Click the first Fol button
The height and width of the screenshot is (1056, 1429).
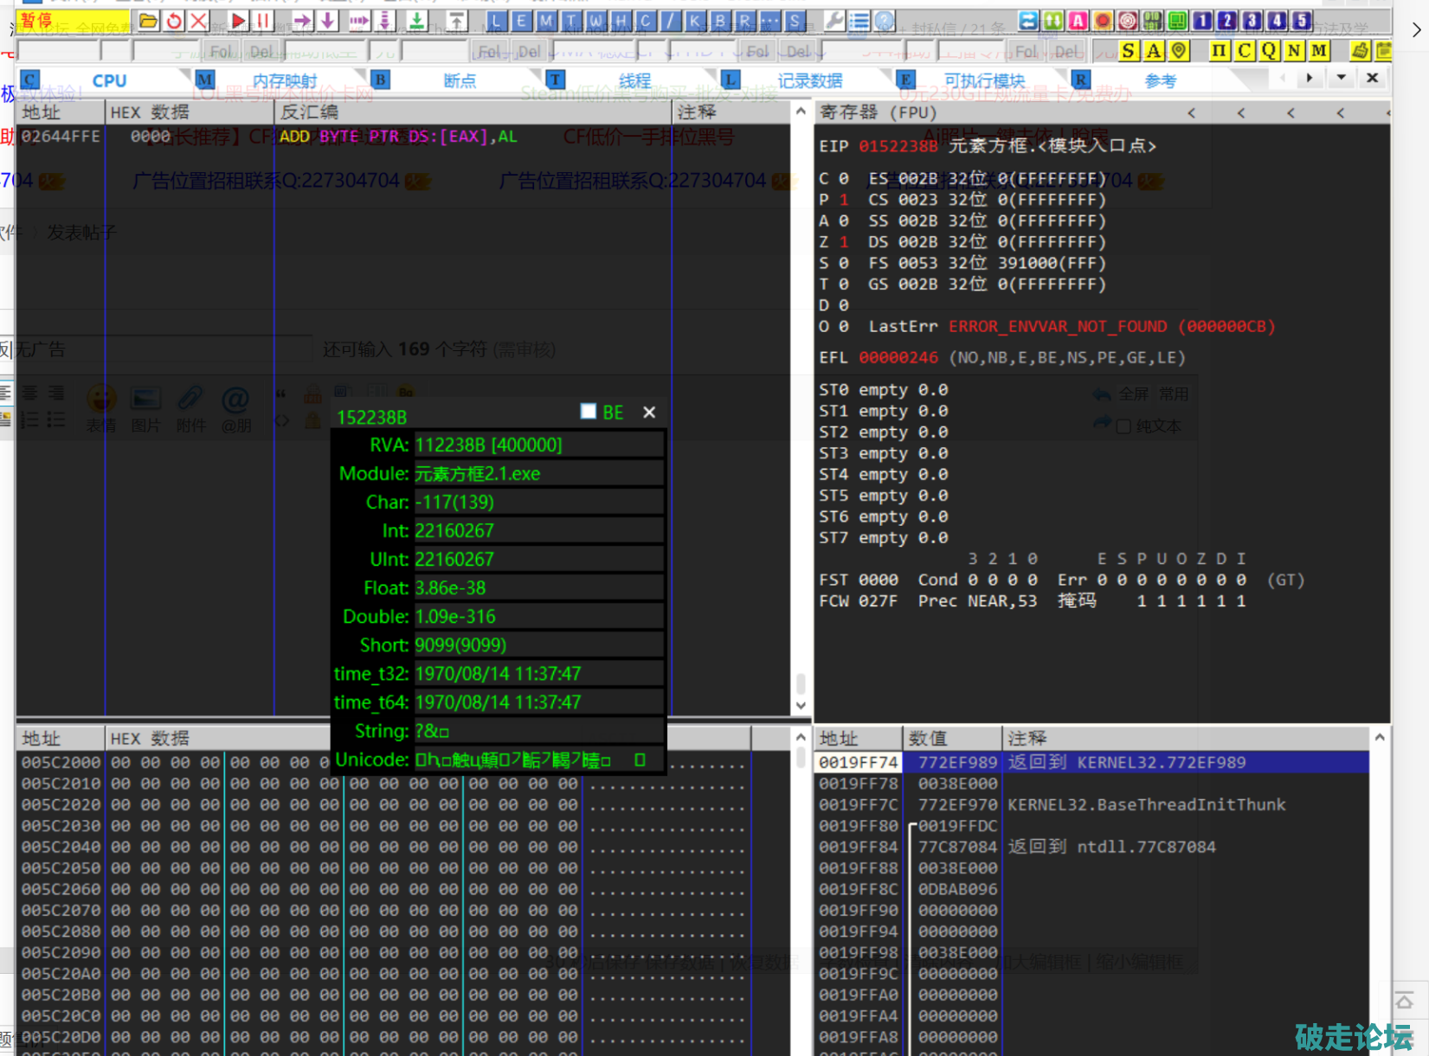click(x=221, y=52)
